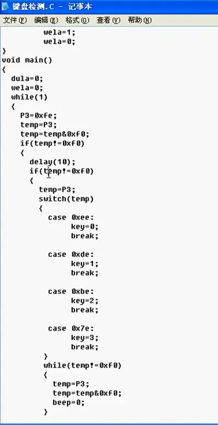This screenshot has height=425, width=218.
Task: Place the cursor on the void main() line
Action: (x=27, y=60)
